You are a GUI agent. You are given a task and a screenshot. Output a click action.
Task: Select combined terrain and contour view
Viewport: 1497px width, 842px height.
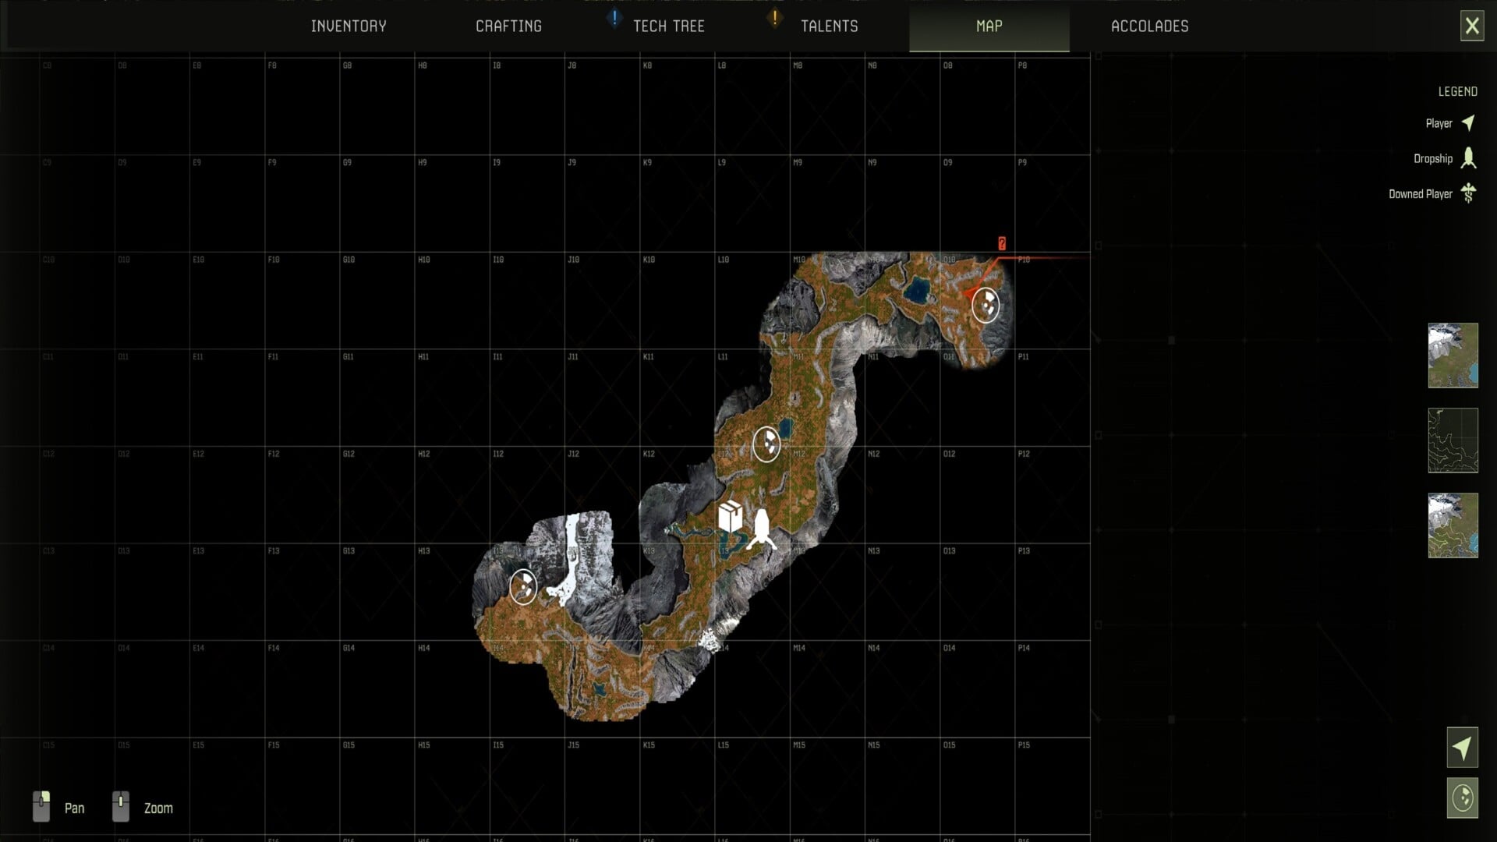(x=1453, y=525)
